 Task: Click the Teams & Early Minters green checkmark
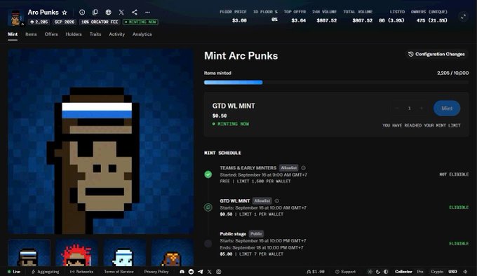coord(208,174)
